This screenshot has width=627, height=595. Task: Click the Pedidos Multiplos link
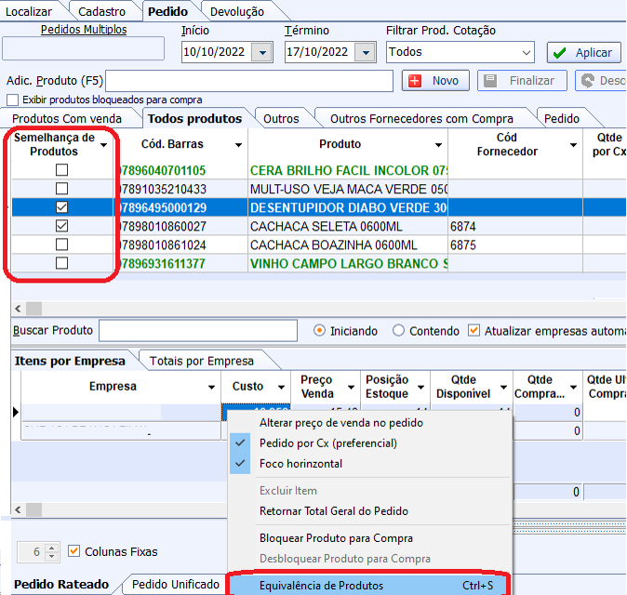pos(84,30)
